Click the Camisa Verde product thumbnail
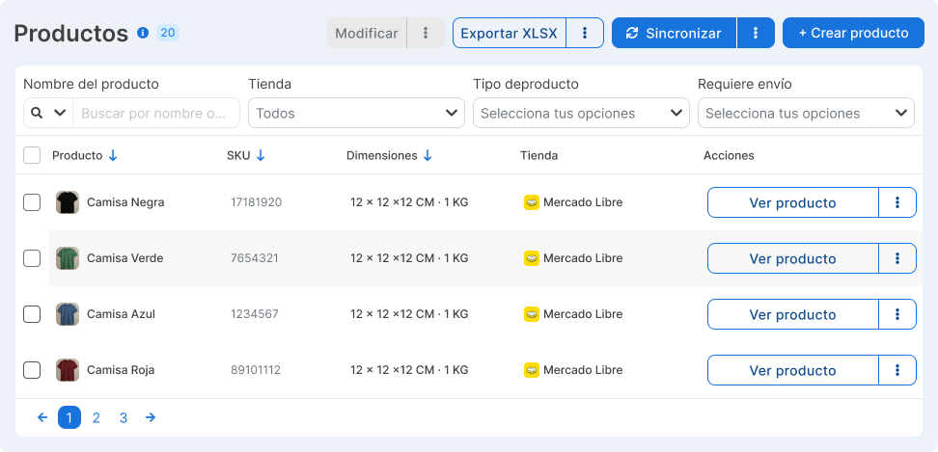The height and width of the screenshot is (452, 938). pos(67,258)
